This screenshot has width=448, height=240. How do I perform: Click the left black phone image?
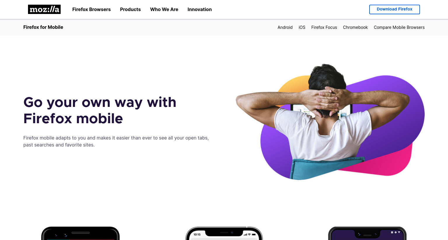click(80, 233)
